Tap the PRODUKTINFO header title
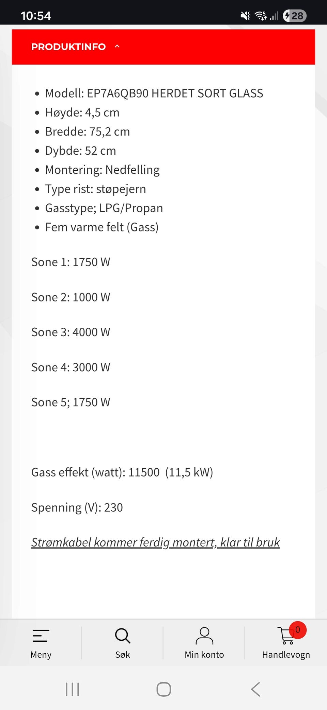327x710 pixels. pyautogui.click(x=68, y=47)
